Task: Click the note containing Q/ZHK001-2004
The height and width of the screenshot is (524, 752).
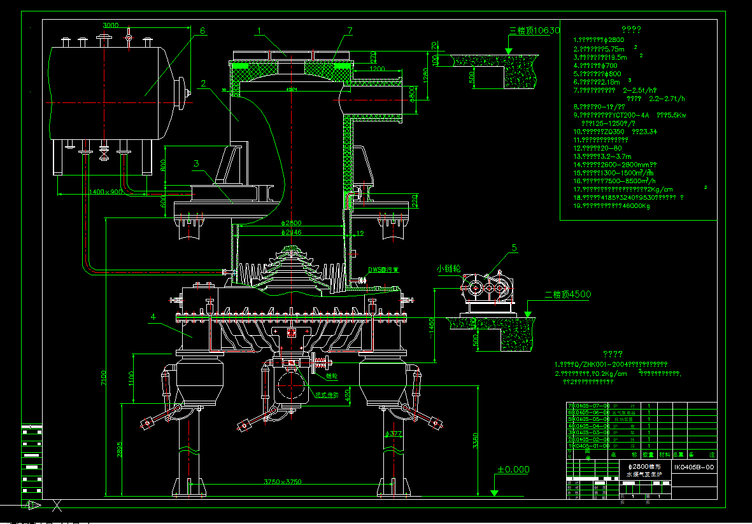Action: [611, 364]
